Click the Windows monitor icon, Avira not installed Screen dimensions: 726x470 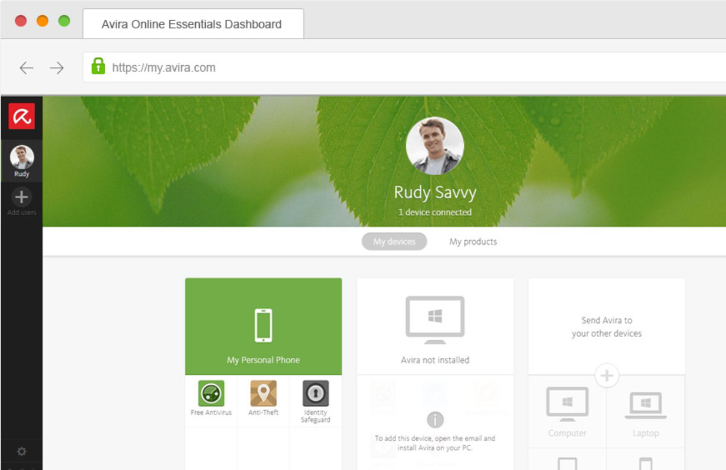pyautogui.click(x=435, y=320)
